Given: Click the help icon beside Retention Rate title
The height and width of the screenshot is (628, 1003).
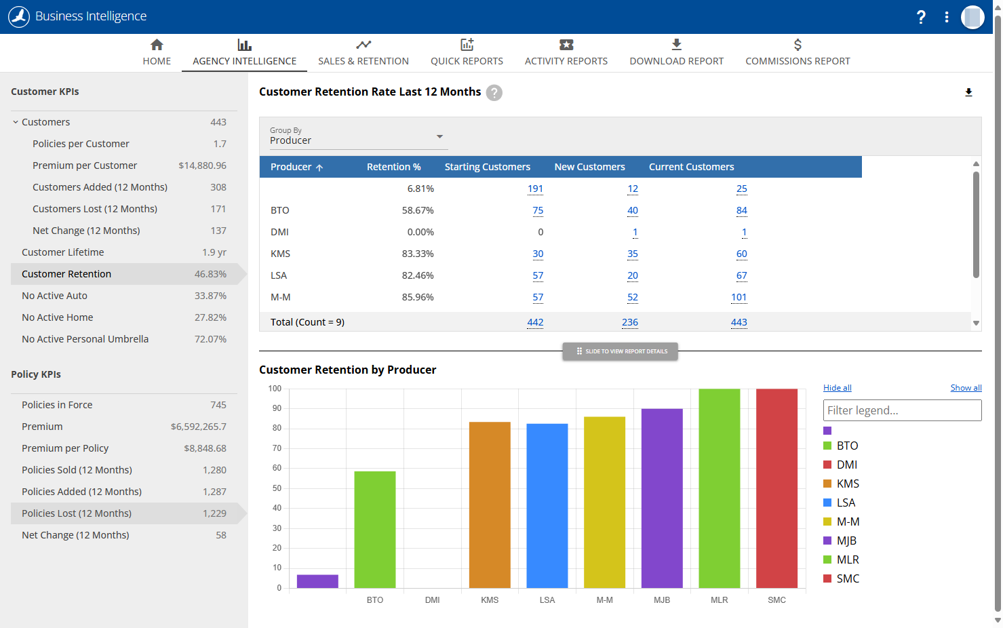Looking at the screenshot, I should [494, 93].
